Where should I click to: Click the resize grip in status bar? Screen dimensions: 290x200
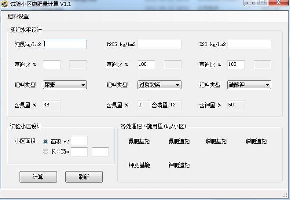(x=285, y=195)
